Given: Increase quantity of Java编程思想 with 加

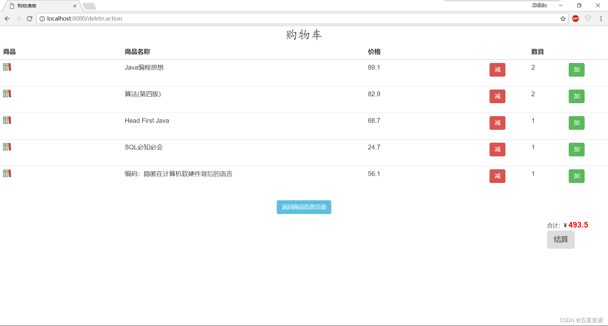Looking at the screenshot, I should (x=577, y=70).
